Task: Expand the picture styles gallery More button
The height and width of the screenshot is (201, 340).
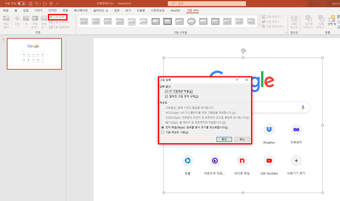Action: click(x=259, y=26)
